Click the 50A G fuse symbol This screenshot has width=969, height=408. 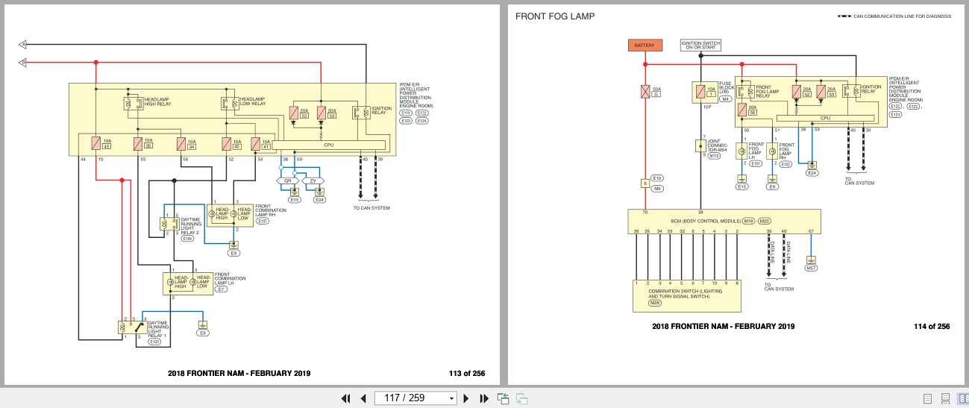[645, 92]
